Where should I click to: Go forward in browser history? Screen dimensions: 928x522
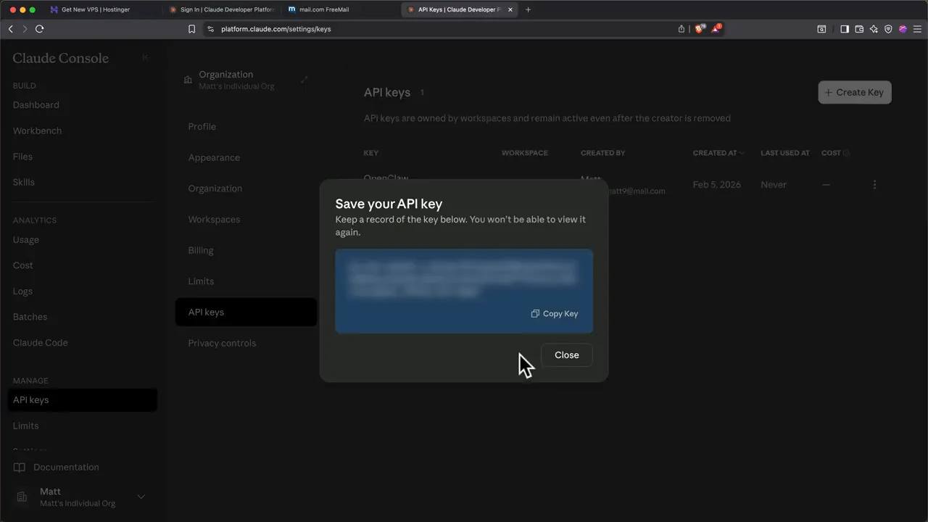pyautogui.click(x=25, y=29)
